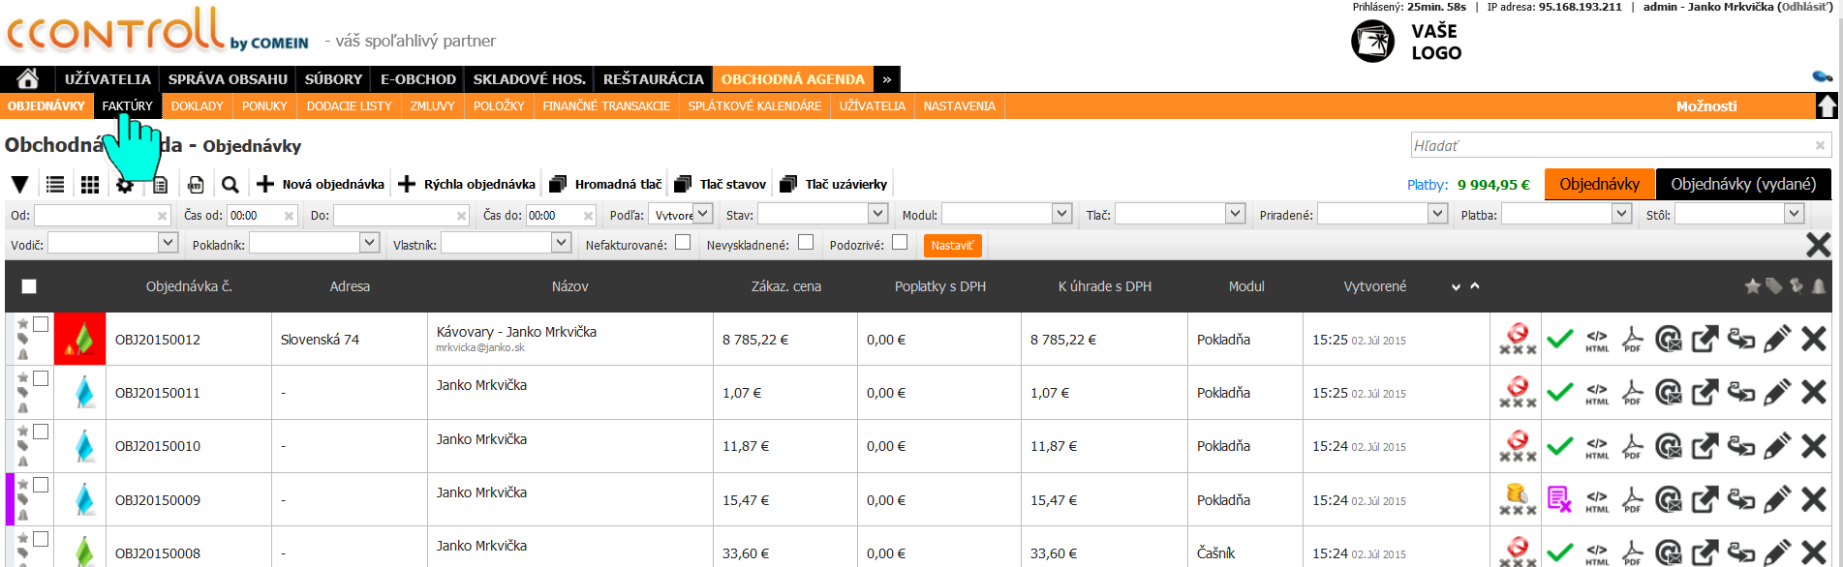Check the select-all checkbox in table header
Screen dimensions: 1843x567
[29, 286]
